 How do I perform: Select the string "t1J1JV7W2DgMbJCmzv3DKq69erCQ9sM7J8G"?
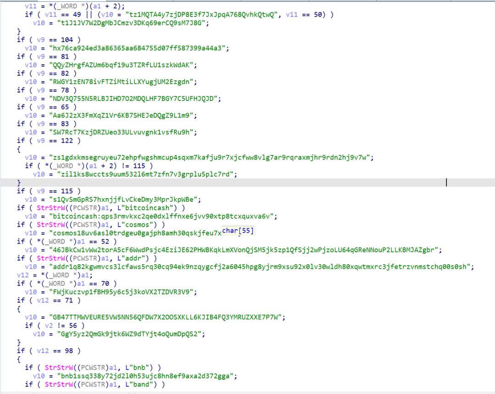[x=132, y=23]
